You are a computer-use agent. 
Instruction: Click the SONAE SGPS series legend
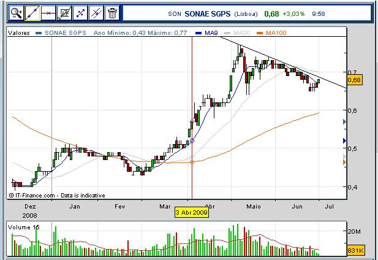pyautogui.click(x=61, y=32)
